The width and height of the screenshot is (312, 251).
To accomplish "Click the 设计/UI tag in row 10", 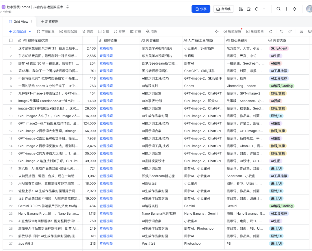I will pos(276,116).
